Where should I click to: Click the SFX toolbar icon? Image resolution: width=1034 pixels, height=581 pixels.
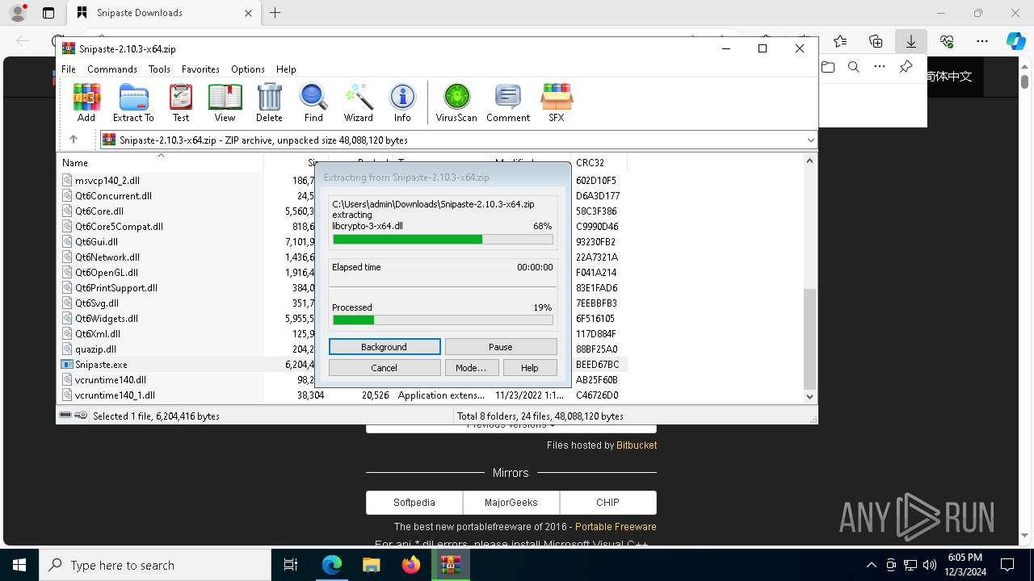557,102
